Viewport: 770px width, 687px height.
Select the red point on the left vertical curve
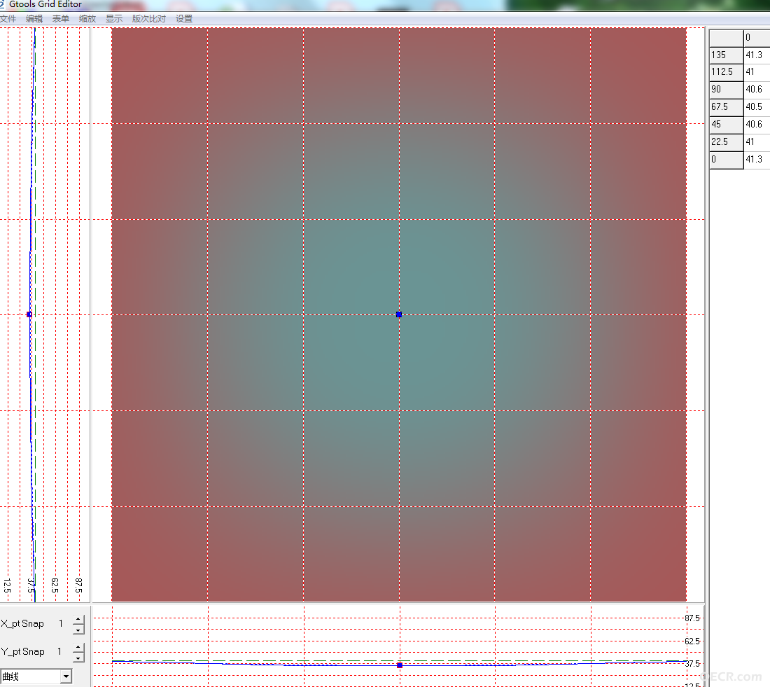(29, 314)
